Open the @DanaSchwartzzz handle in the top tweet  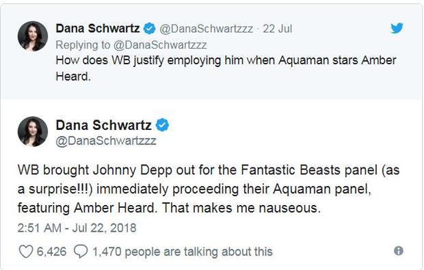206,29
